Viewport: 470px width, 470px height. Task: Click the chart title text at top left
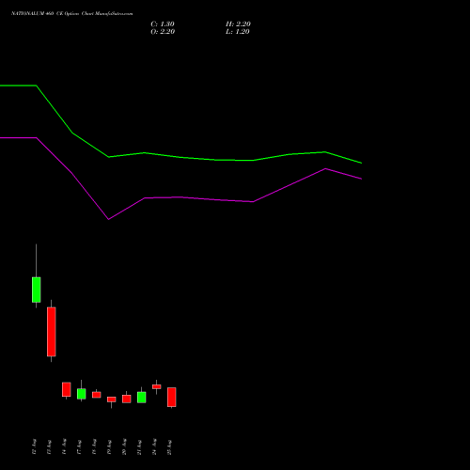71,14
